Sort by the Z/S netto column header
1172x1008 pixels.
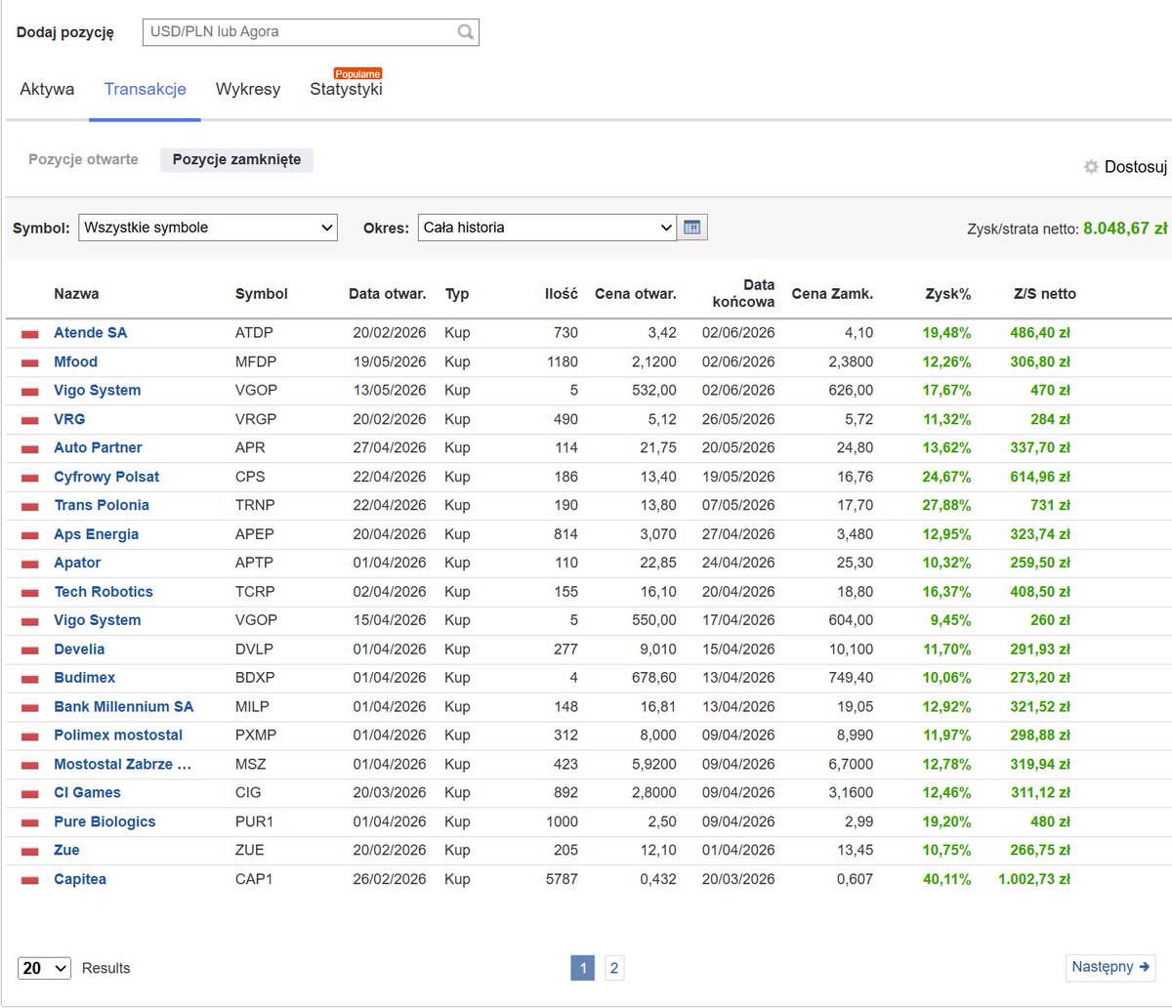coord(1043,293)
